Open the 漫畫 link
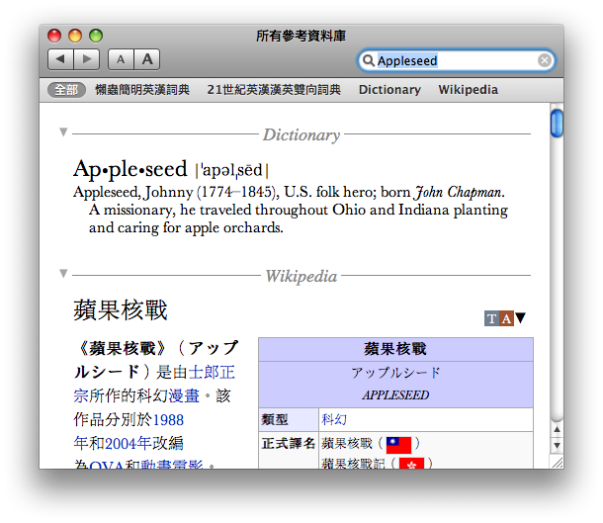 [184, 396]
